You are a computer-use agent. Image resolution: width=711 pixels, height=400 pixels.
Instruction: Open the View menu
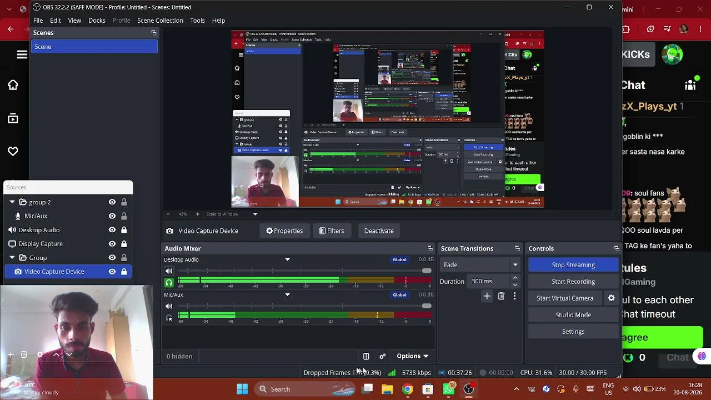tap(74, 21)
